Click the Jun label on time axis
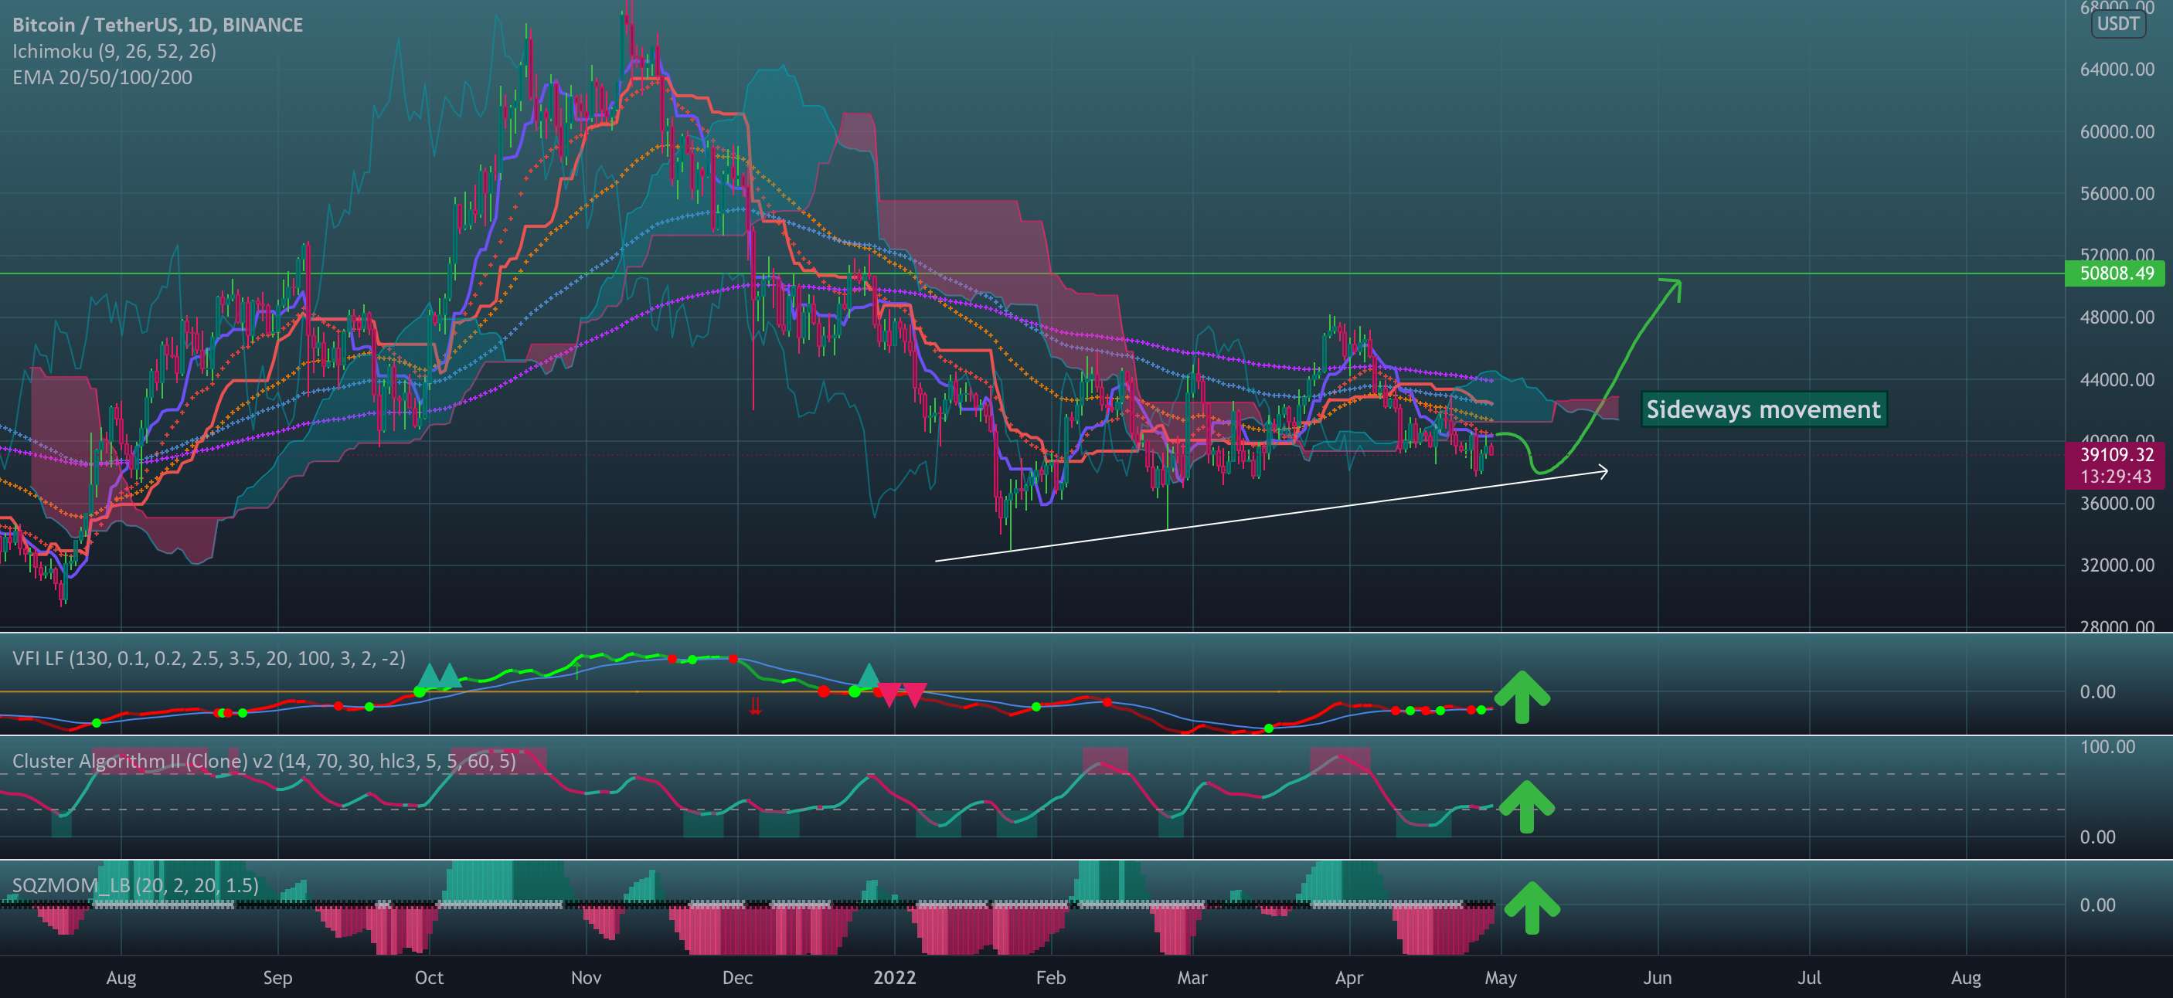Viewport: 2173px width, 998px height. (1658, 978)
